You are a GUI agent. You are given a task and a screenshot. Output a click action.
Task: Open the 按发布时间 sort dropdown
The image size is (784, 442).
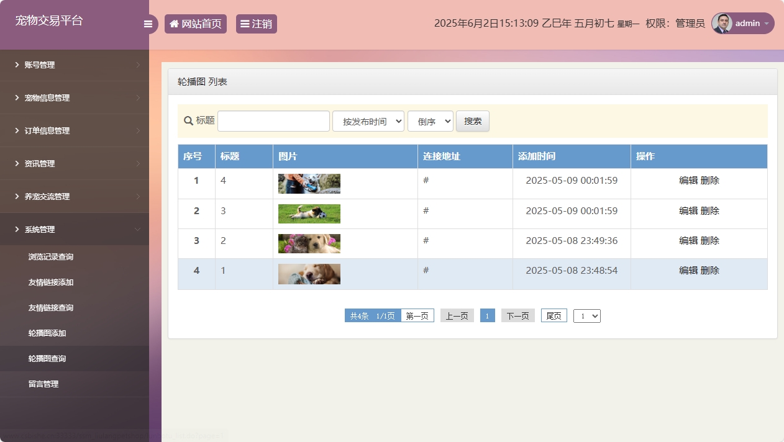[368, 121]
